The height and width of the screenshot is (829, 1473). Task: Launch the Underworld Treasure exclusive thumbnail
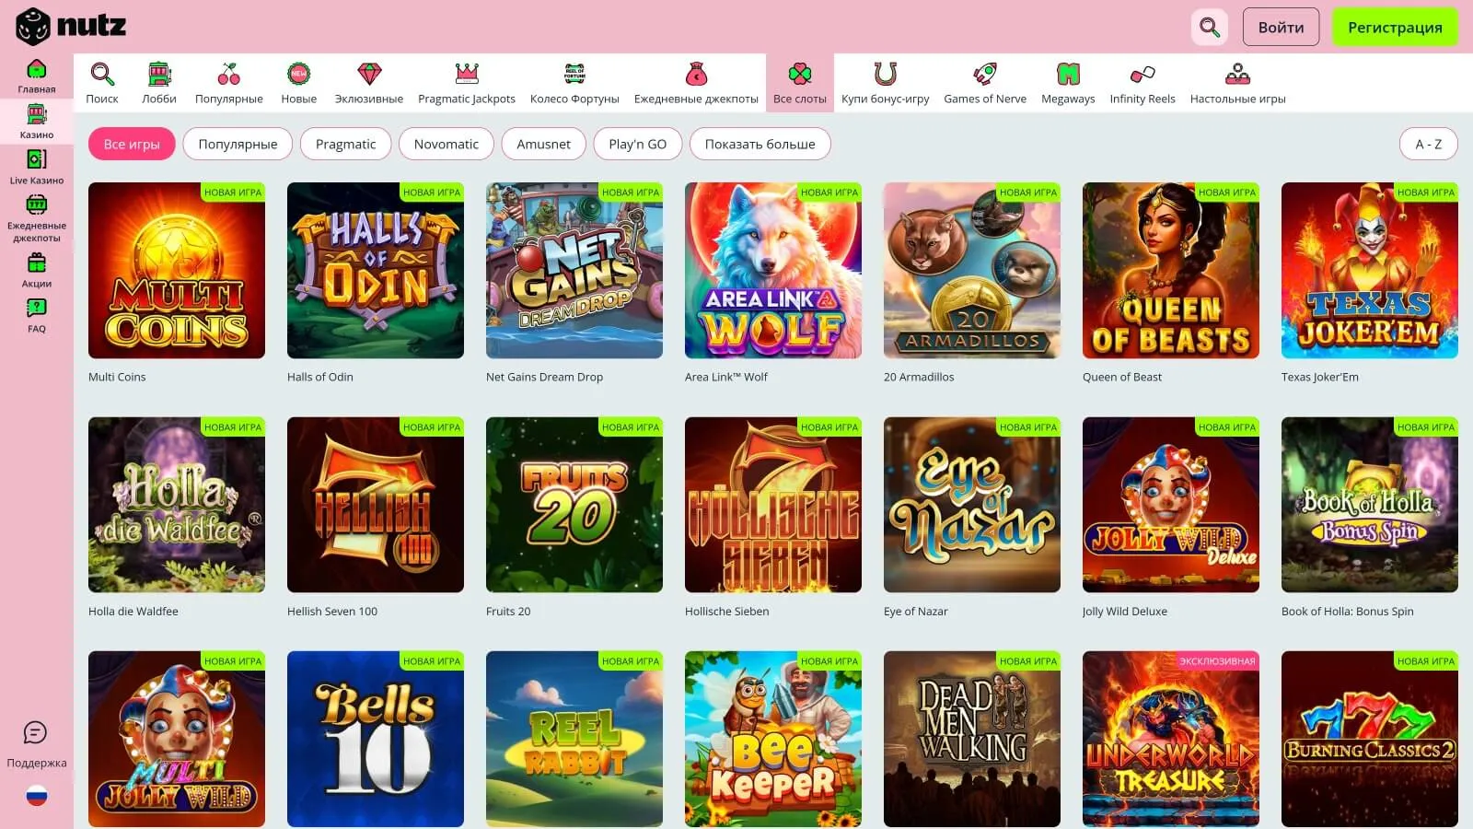coord(1171,739)
